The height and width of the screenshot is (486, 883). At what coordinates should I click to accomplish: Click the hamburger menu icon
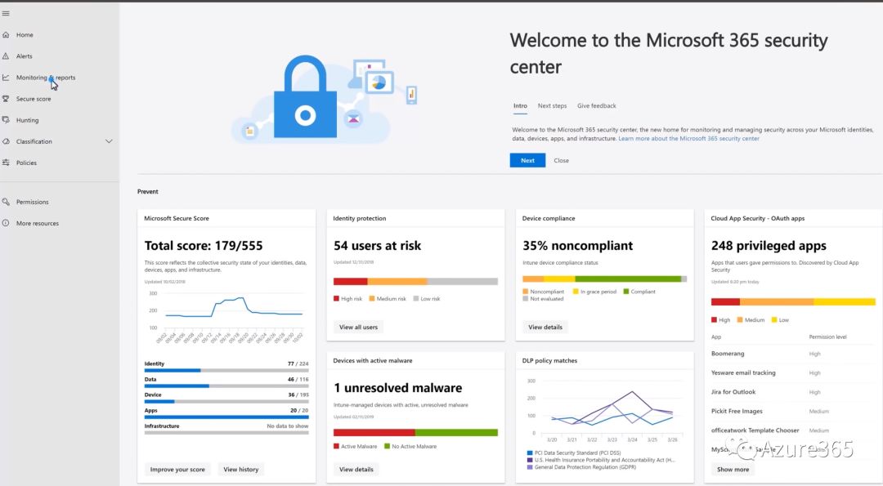click(6, 14)
